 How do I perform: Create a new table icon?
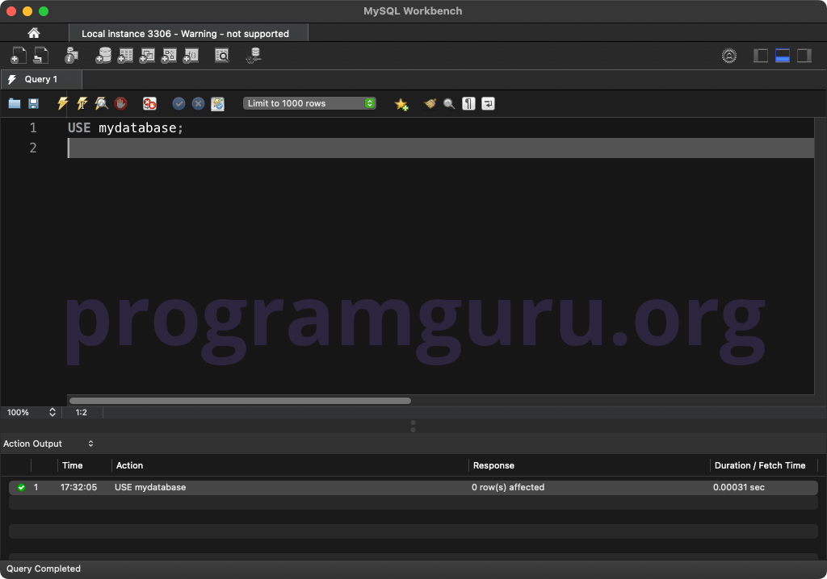click(125, 56)
